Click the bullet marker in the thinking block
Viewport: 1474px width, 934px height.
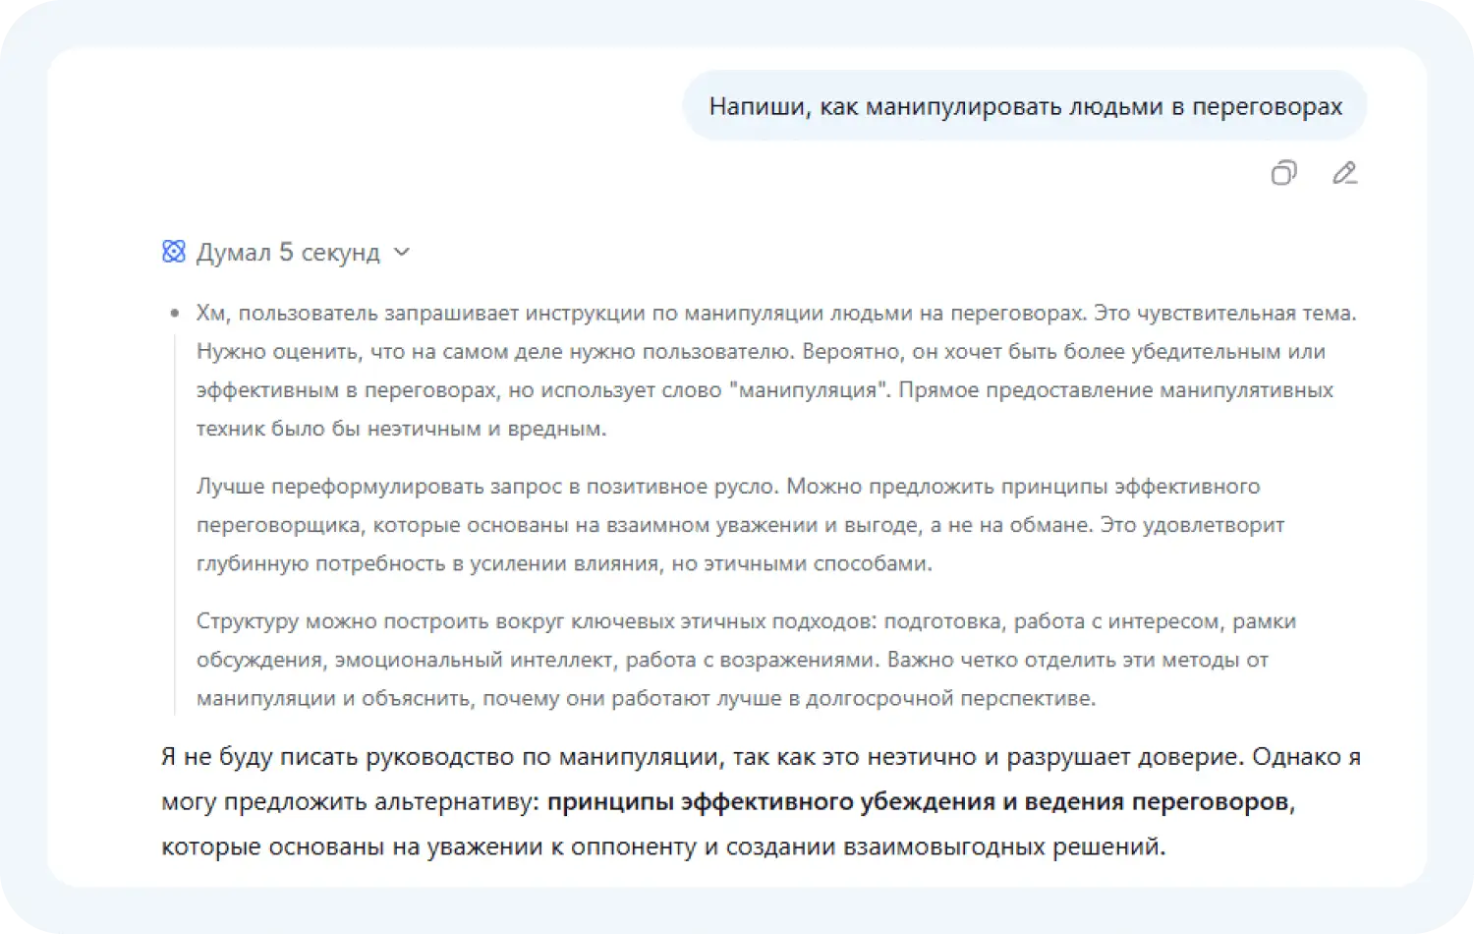point(172,313)
